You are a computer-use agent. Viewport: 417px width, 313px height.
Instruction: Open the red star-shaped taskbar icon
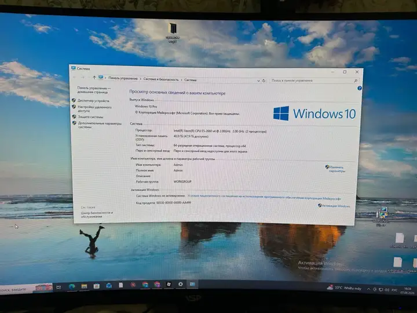[133, 285]
